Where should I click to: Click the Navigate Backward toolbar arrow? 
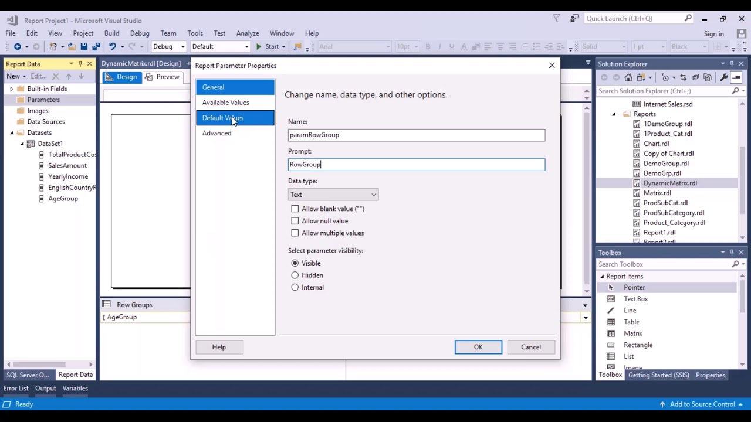click(17, 46)
